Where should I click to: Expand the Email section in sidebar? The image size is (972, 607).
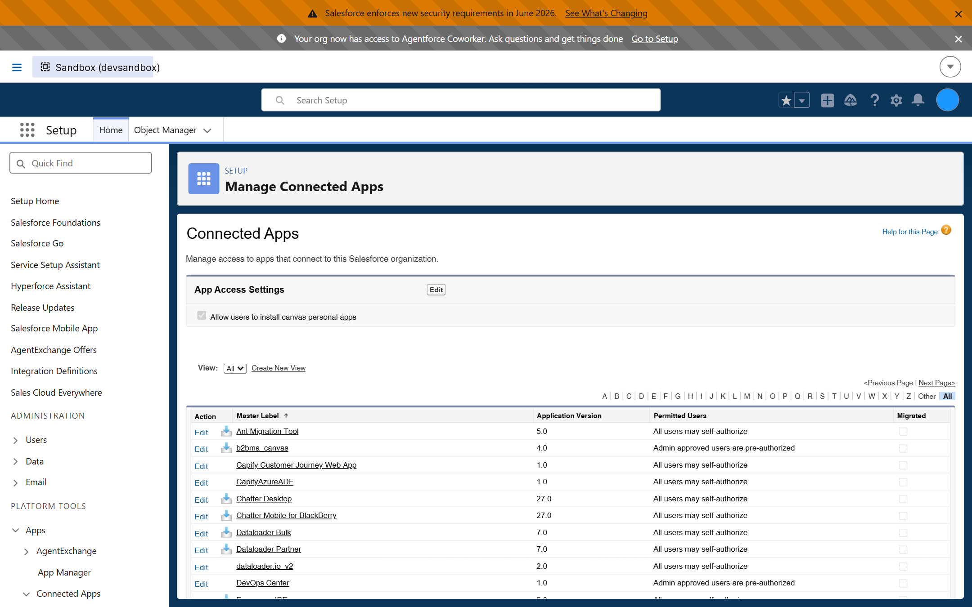(x=15, y=482)
